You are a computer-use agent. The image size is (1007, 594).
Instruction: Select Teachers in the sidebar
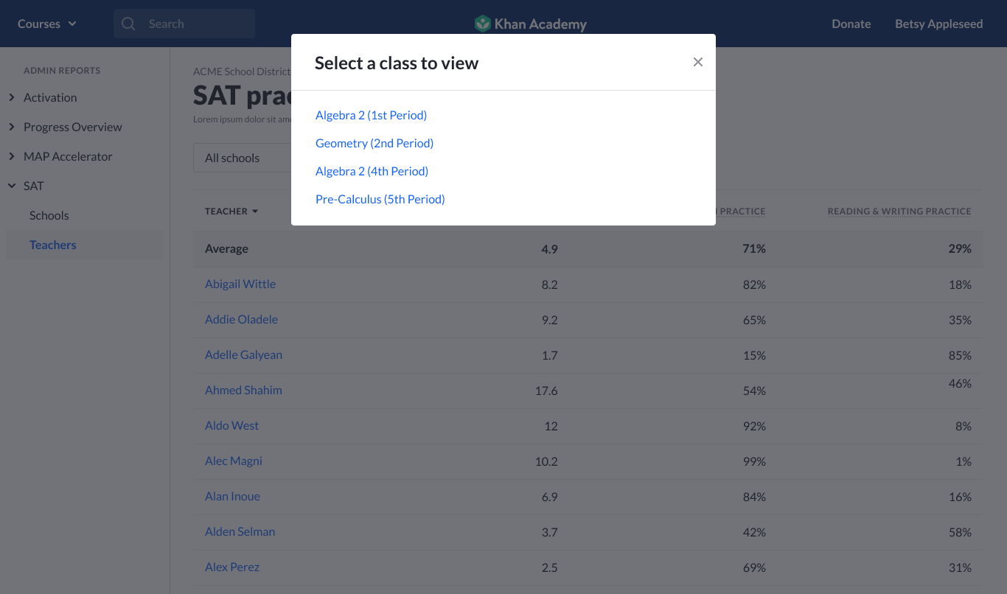[x=53, y=245]
